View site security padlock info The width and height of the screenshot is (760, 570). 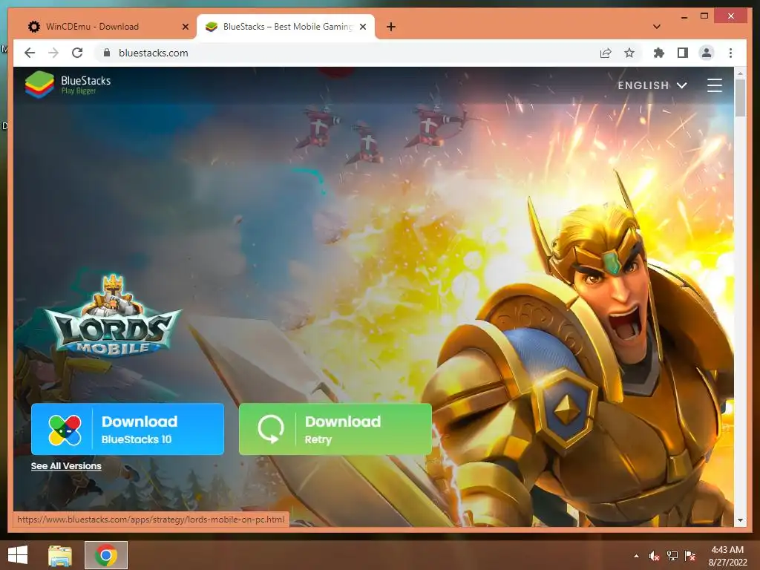point(107,53)
